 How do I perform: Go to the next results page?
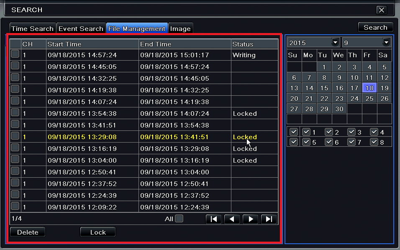(x=250, y=219)
